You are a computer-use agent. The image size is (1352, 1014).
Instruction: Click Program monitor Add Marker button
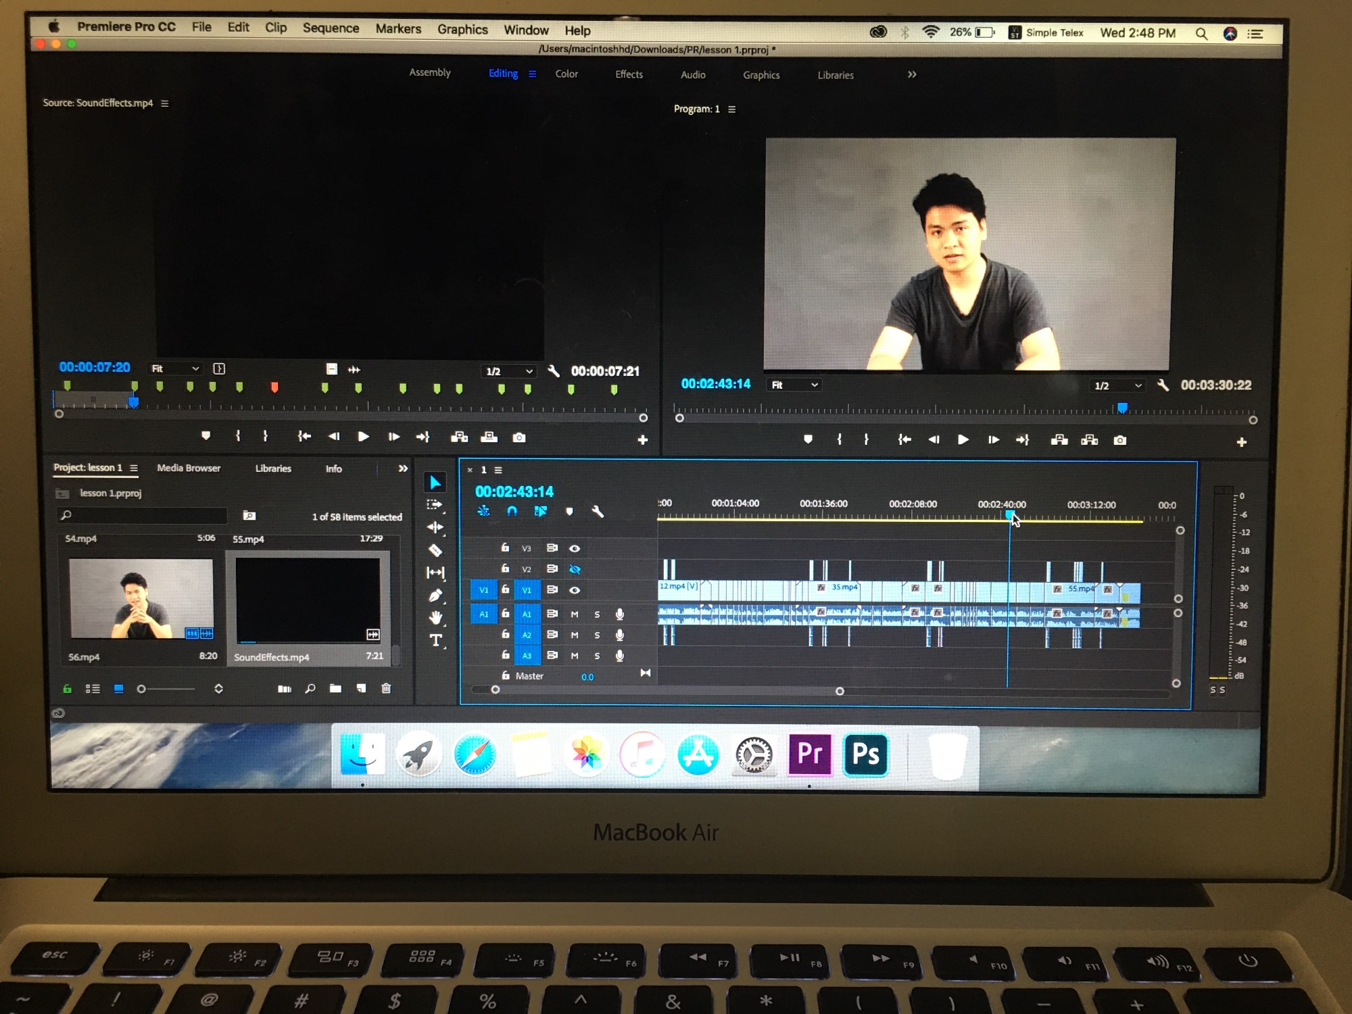(x=808, y=439)
